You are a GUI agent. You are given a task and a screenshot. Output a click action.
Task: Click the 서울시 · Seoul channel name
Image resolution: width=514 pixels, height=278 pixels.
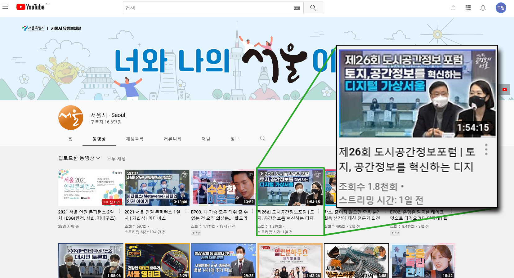108,115
